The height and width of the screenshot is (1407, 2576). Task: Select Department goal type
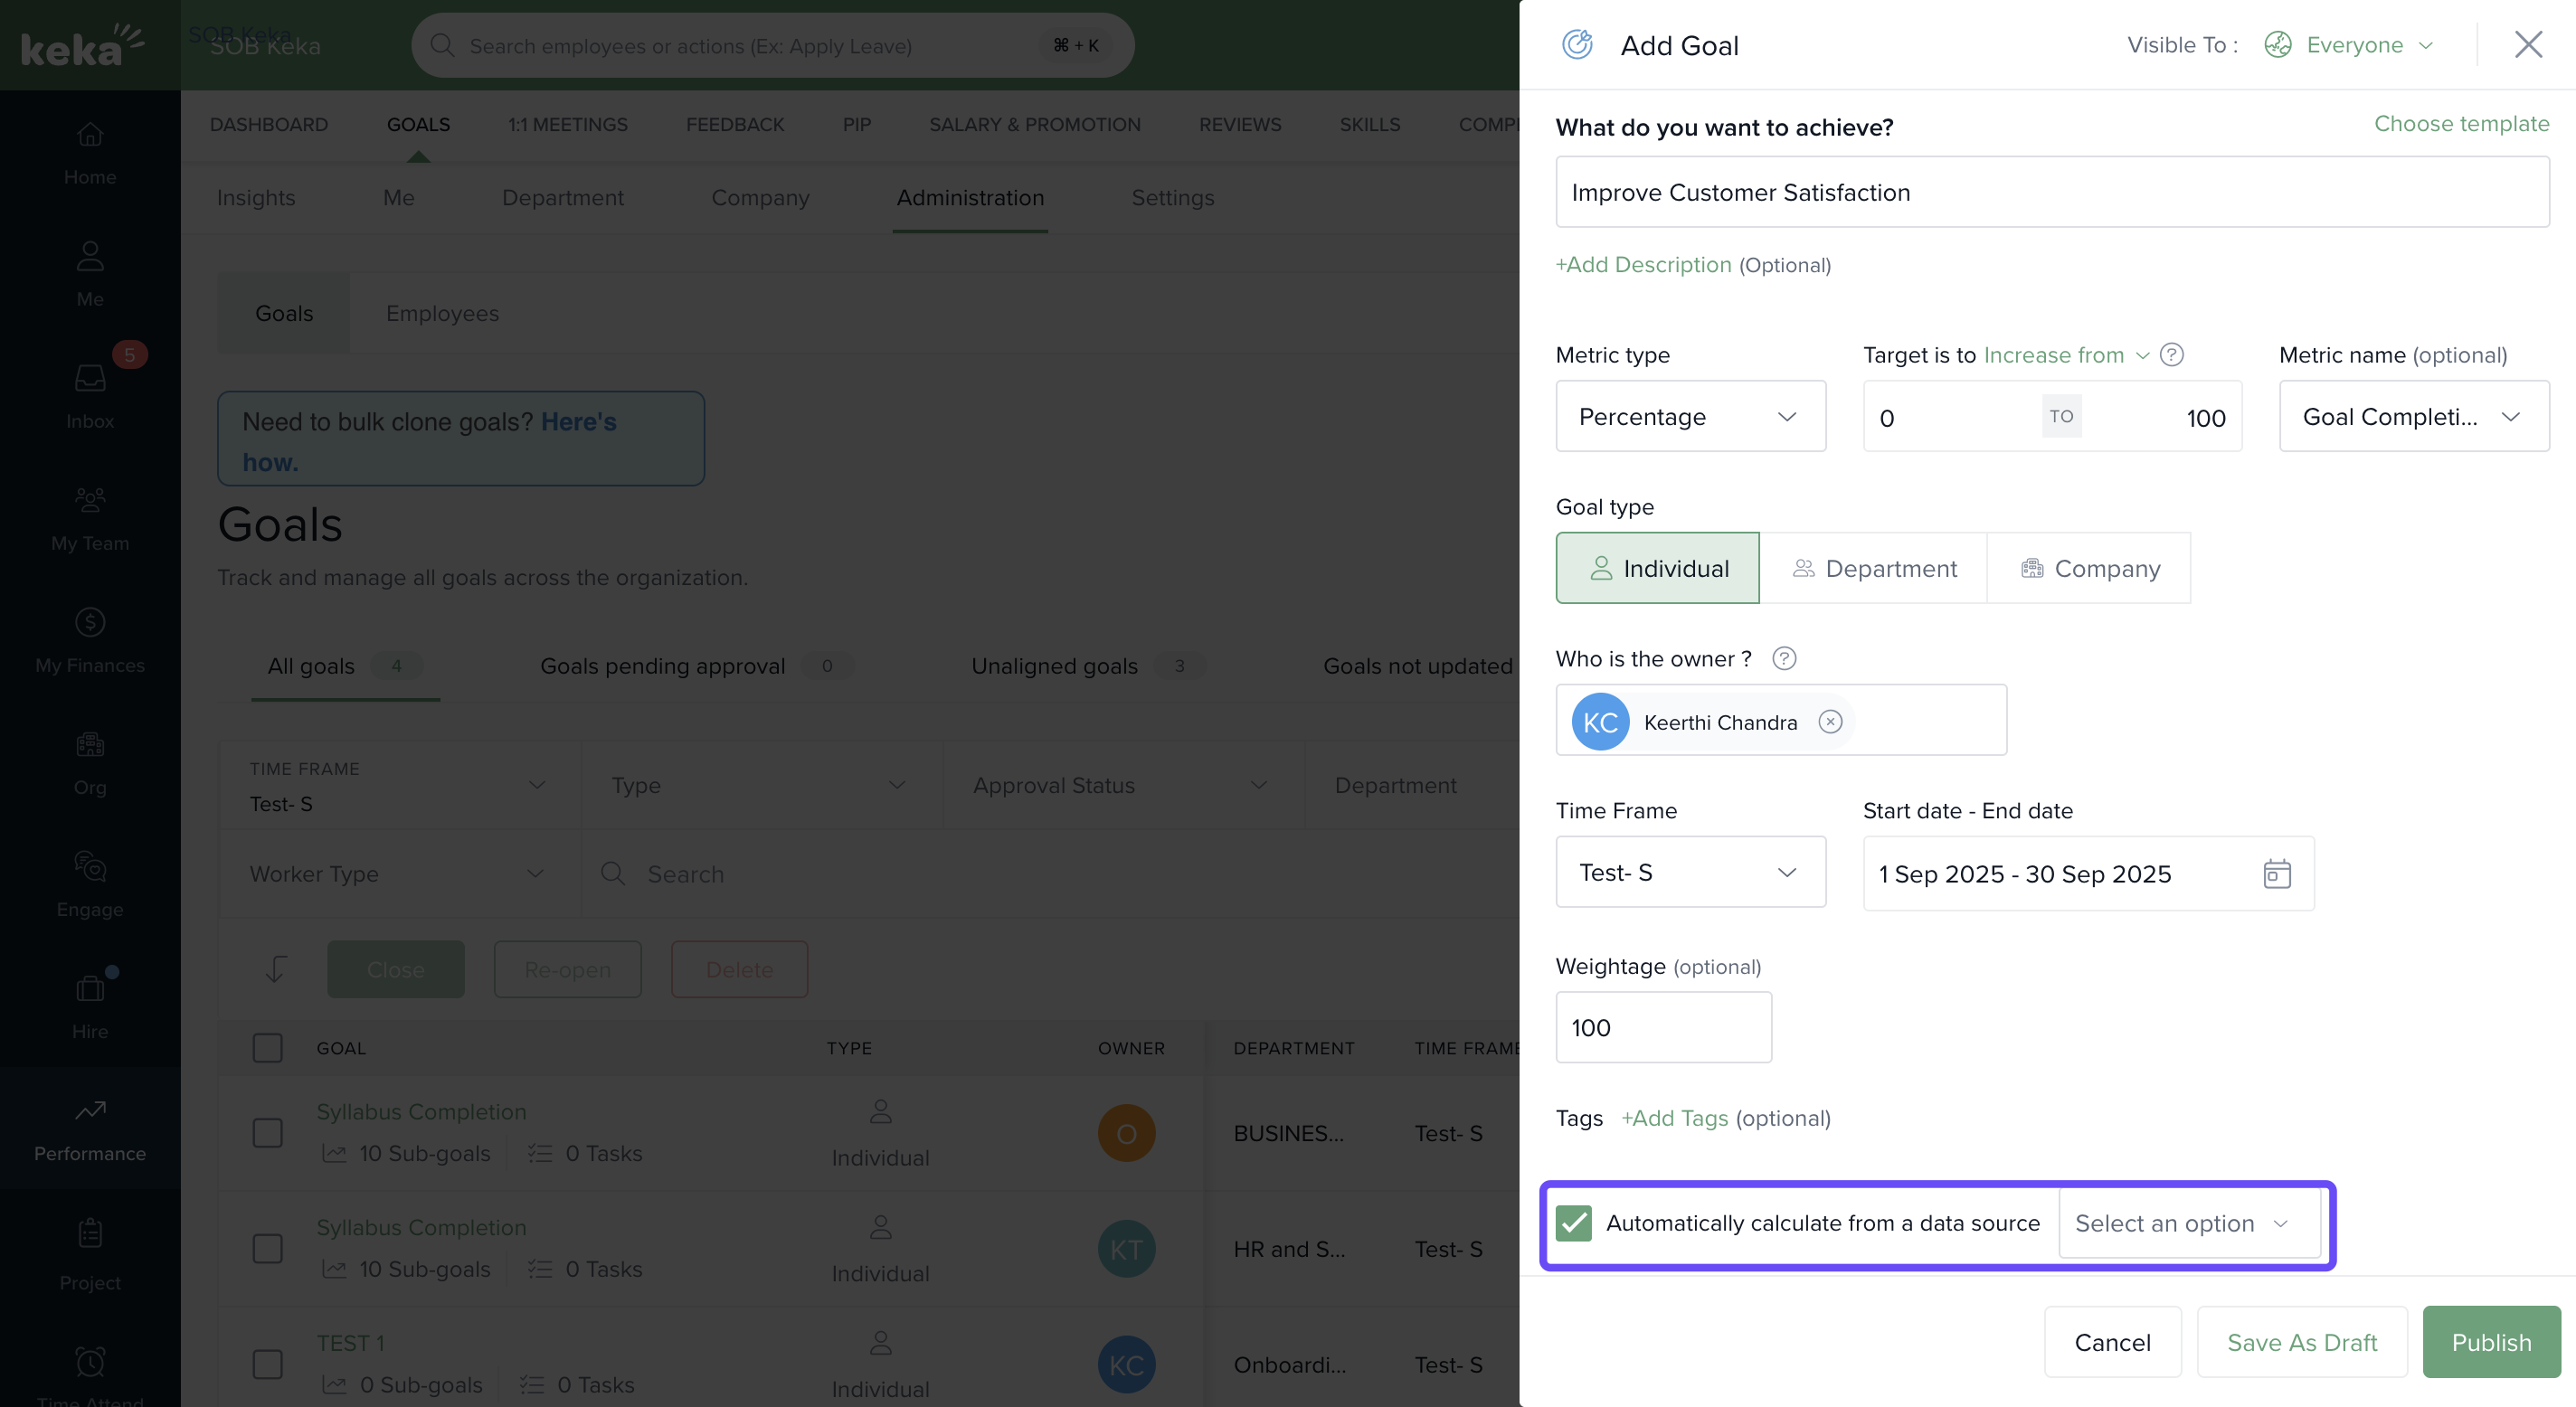click(1873, 568)
